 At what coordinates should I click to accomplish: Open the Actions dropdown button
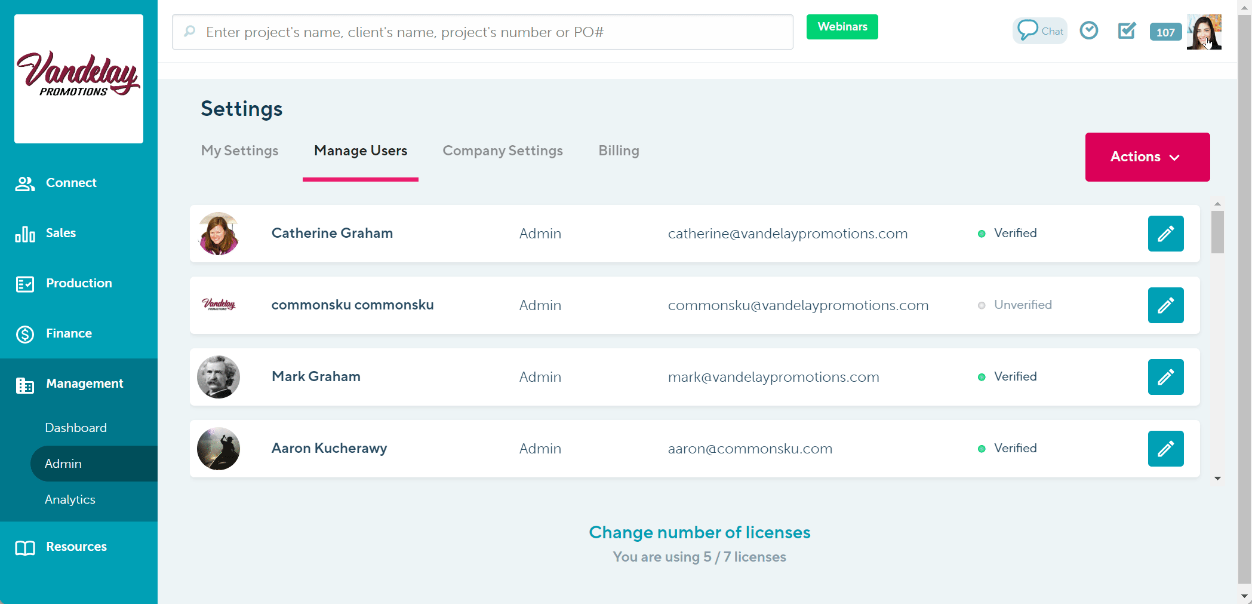point(1147,157)
